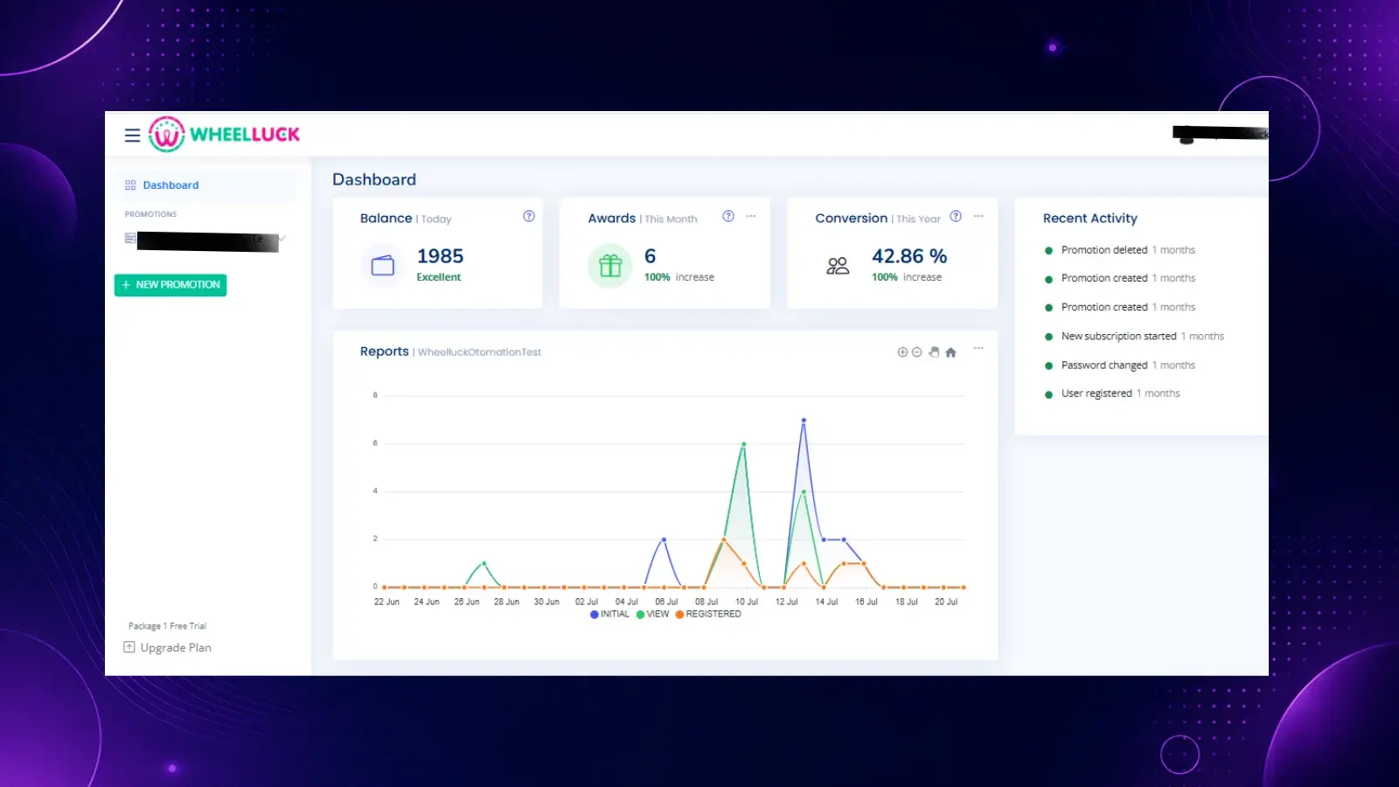This screenshot has height=787, width=1399.
Task: Expand the redacted promotions sidebar item
Action: click(206, 240)
